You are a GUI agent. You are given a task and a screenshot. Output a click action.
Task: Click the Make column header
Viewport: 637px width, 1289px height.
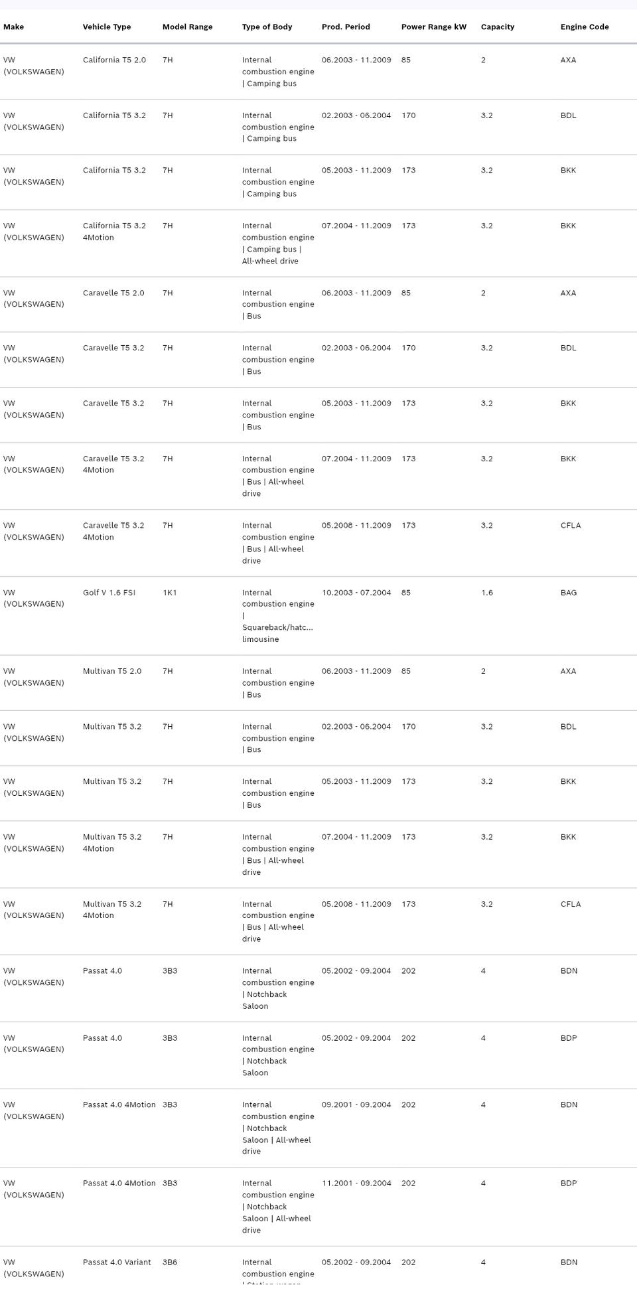coord(13,27)
